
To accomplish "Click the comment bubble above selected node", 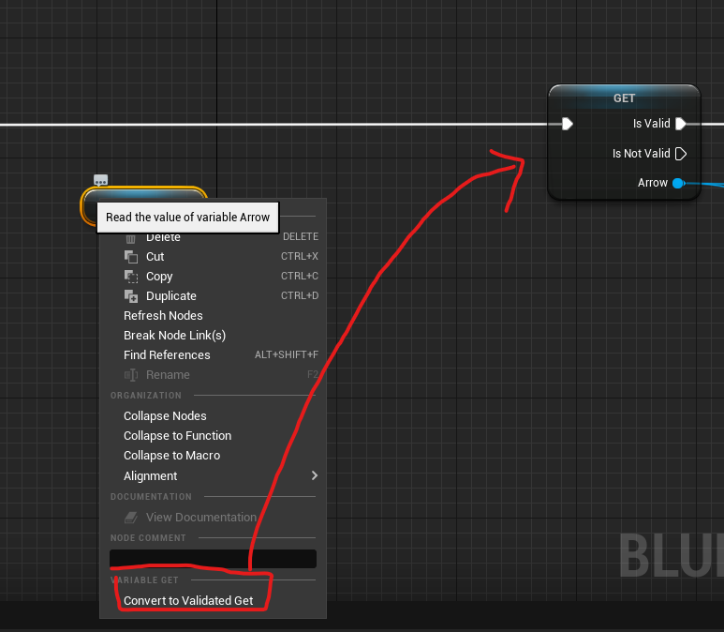I will 100,179.
